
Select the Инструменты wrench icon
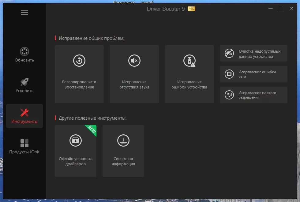(x=24, y=113)
